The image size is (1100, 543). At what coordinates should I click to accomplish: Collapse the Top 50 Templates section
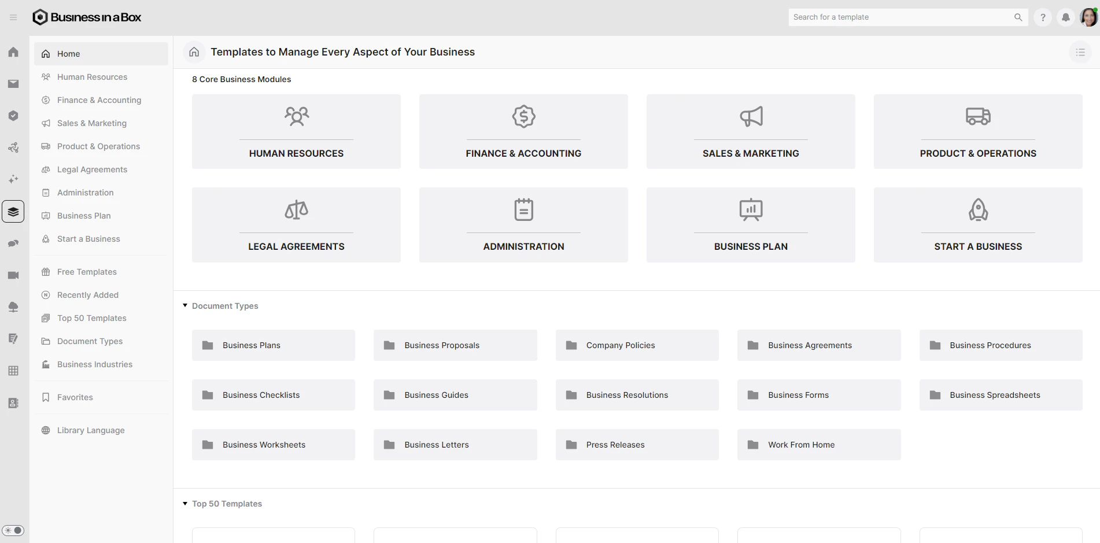pyautogui.click(x=185, y=503)
